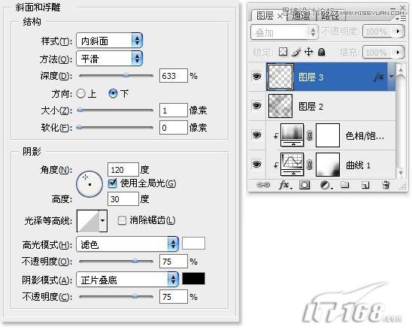Click shadow opacity (C) field 75
The image size is (412, 330).
174,297
